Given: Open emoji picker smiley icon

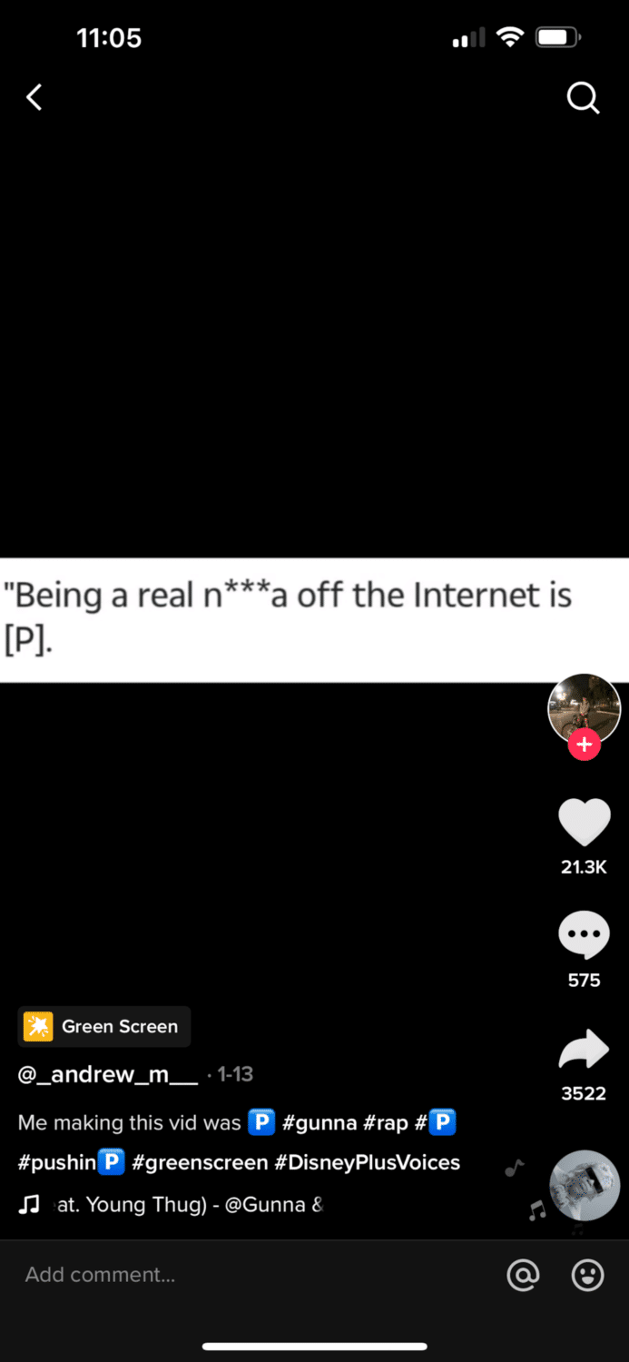Looking at the screenshot, I should coord(588,1276).
